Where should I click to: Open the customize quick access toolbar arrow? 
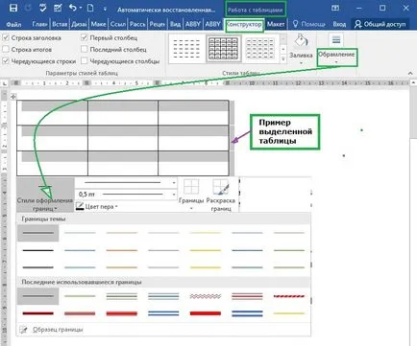(105, 9)
